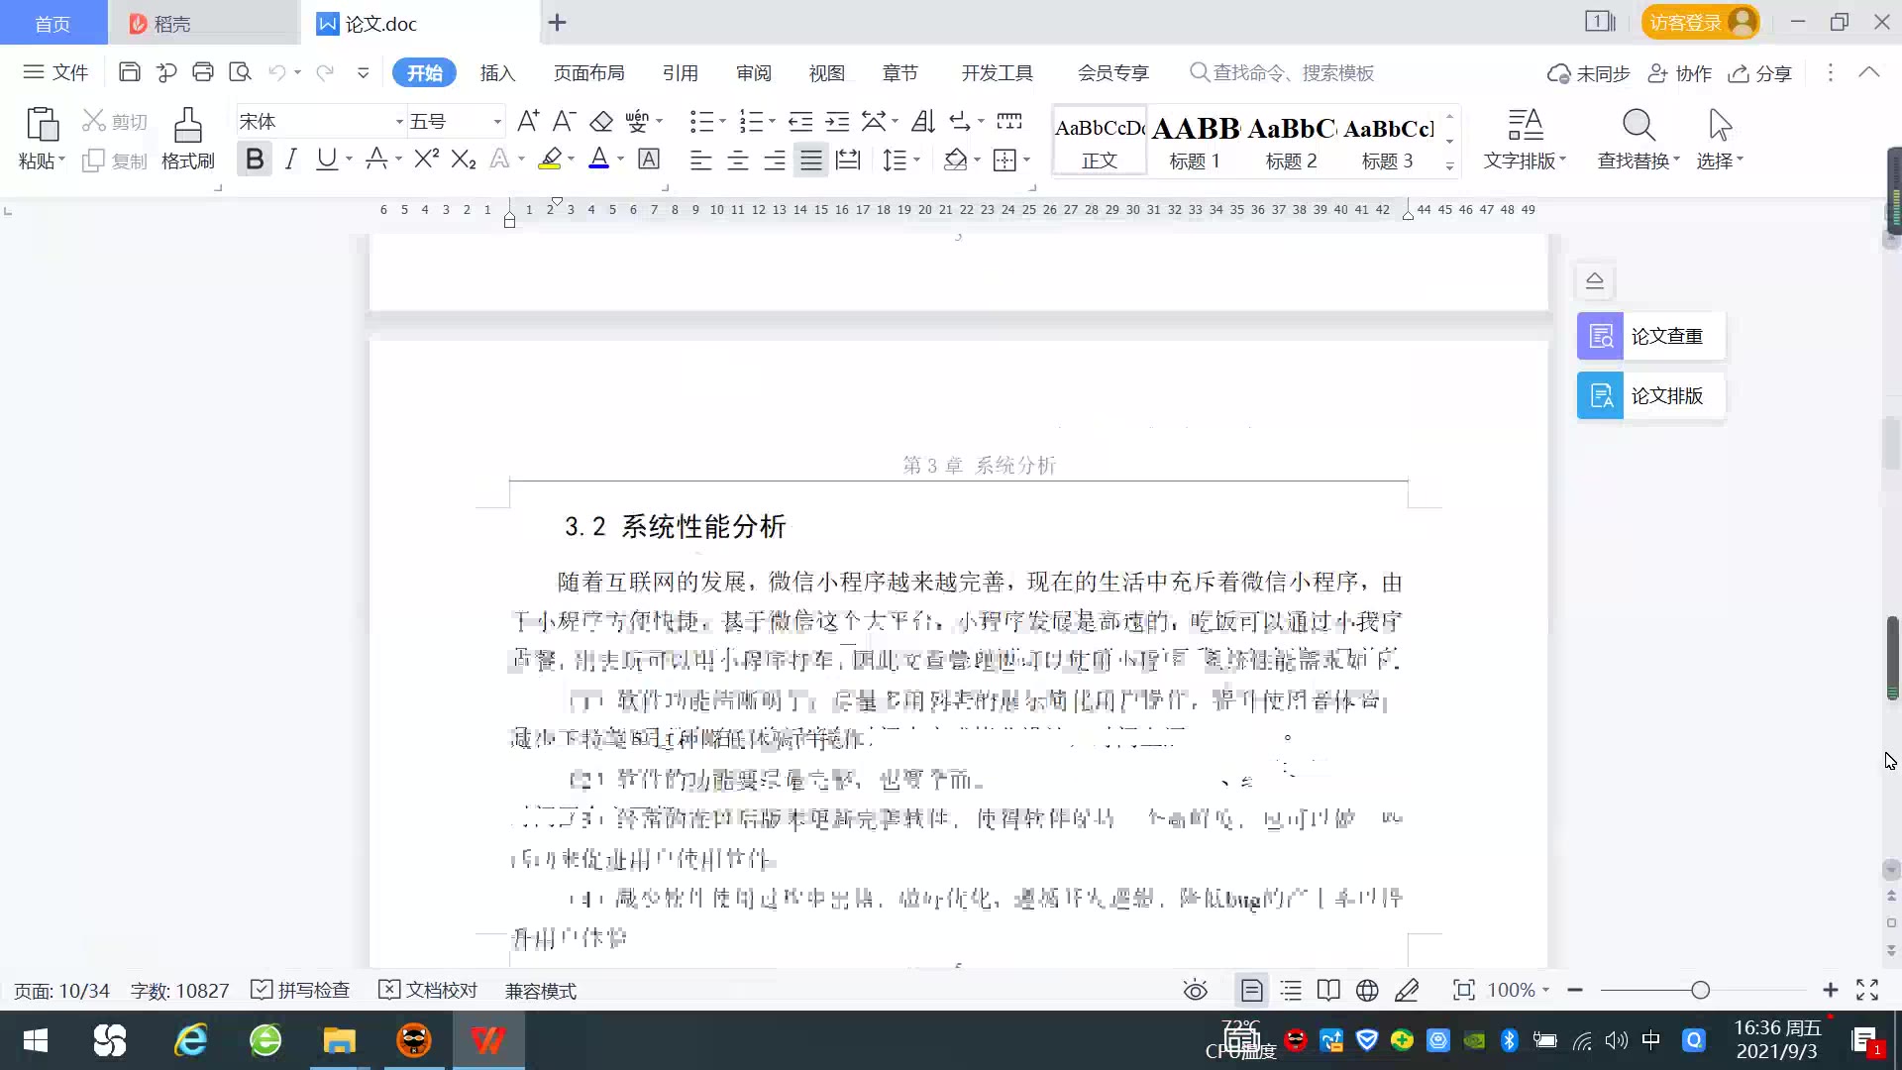Toggle italic formatting
The image size is (1902, 1070).
290,159
